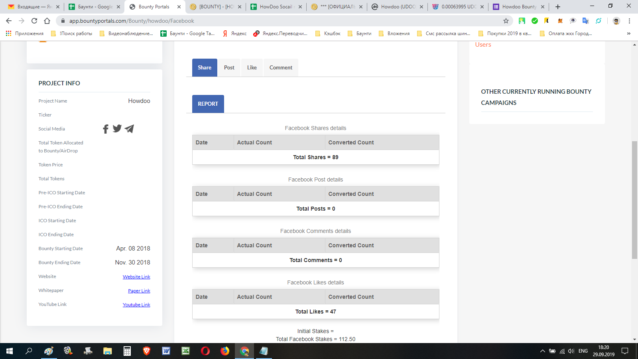Image resolution: width=638 pixels, height=359 pixels.
Task: Open Paint from the taskbar
Action: pos(49,351)
